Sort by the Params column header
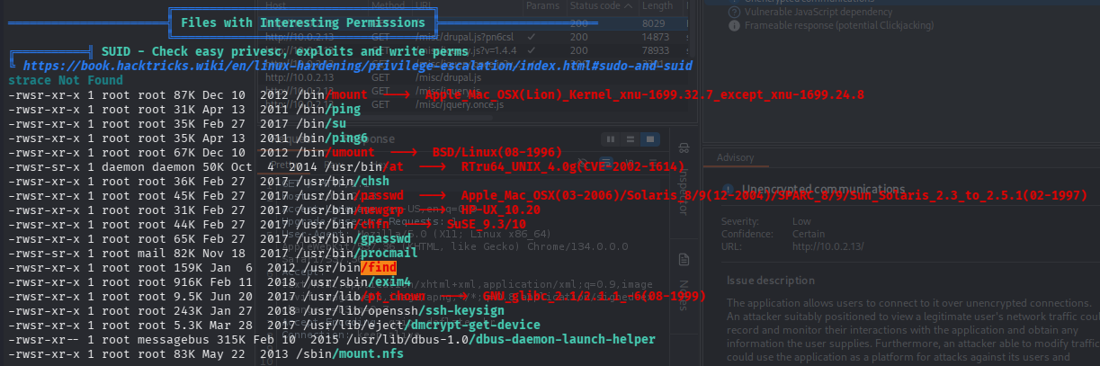The width and height of the screenshot is (1100, 366). pos(541,5)
